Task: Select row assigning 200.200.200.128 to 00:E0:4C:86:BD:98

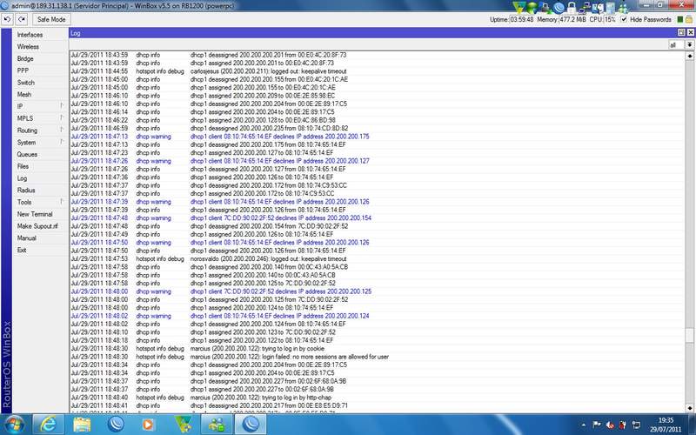Action: 378,120
